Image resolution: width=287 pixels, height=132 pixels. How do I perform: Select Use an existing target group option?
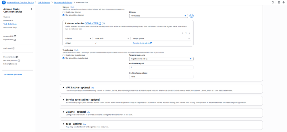pos(63,58)
